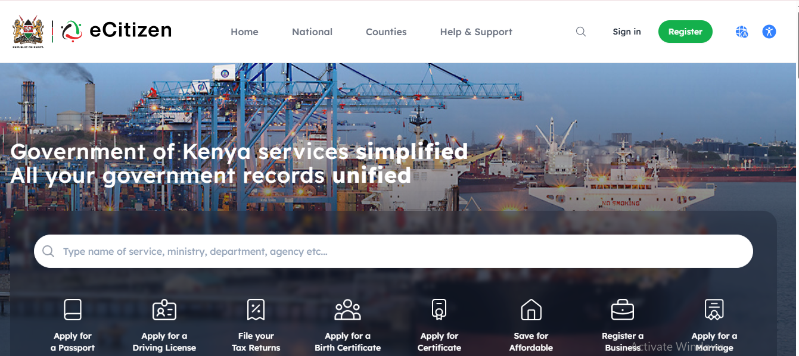Open the Counties menu item
Viewport: 799px width, 356px height.
pos(386,32)
